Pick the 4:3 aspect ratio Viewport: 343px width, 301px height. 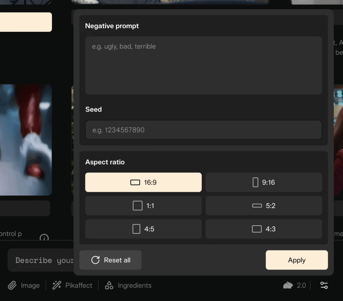coord(264,229)
